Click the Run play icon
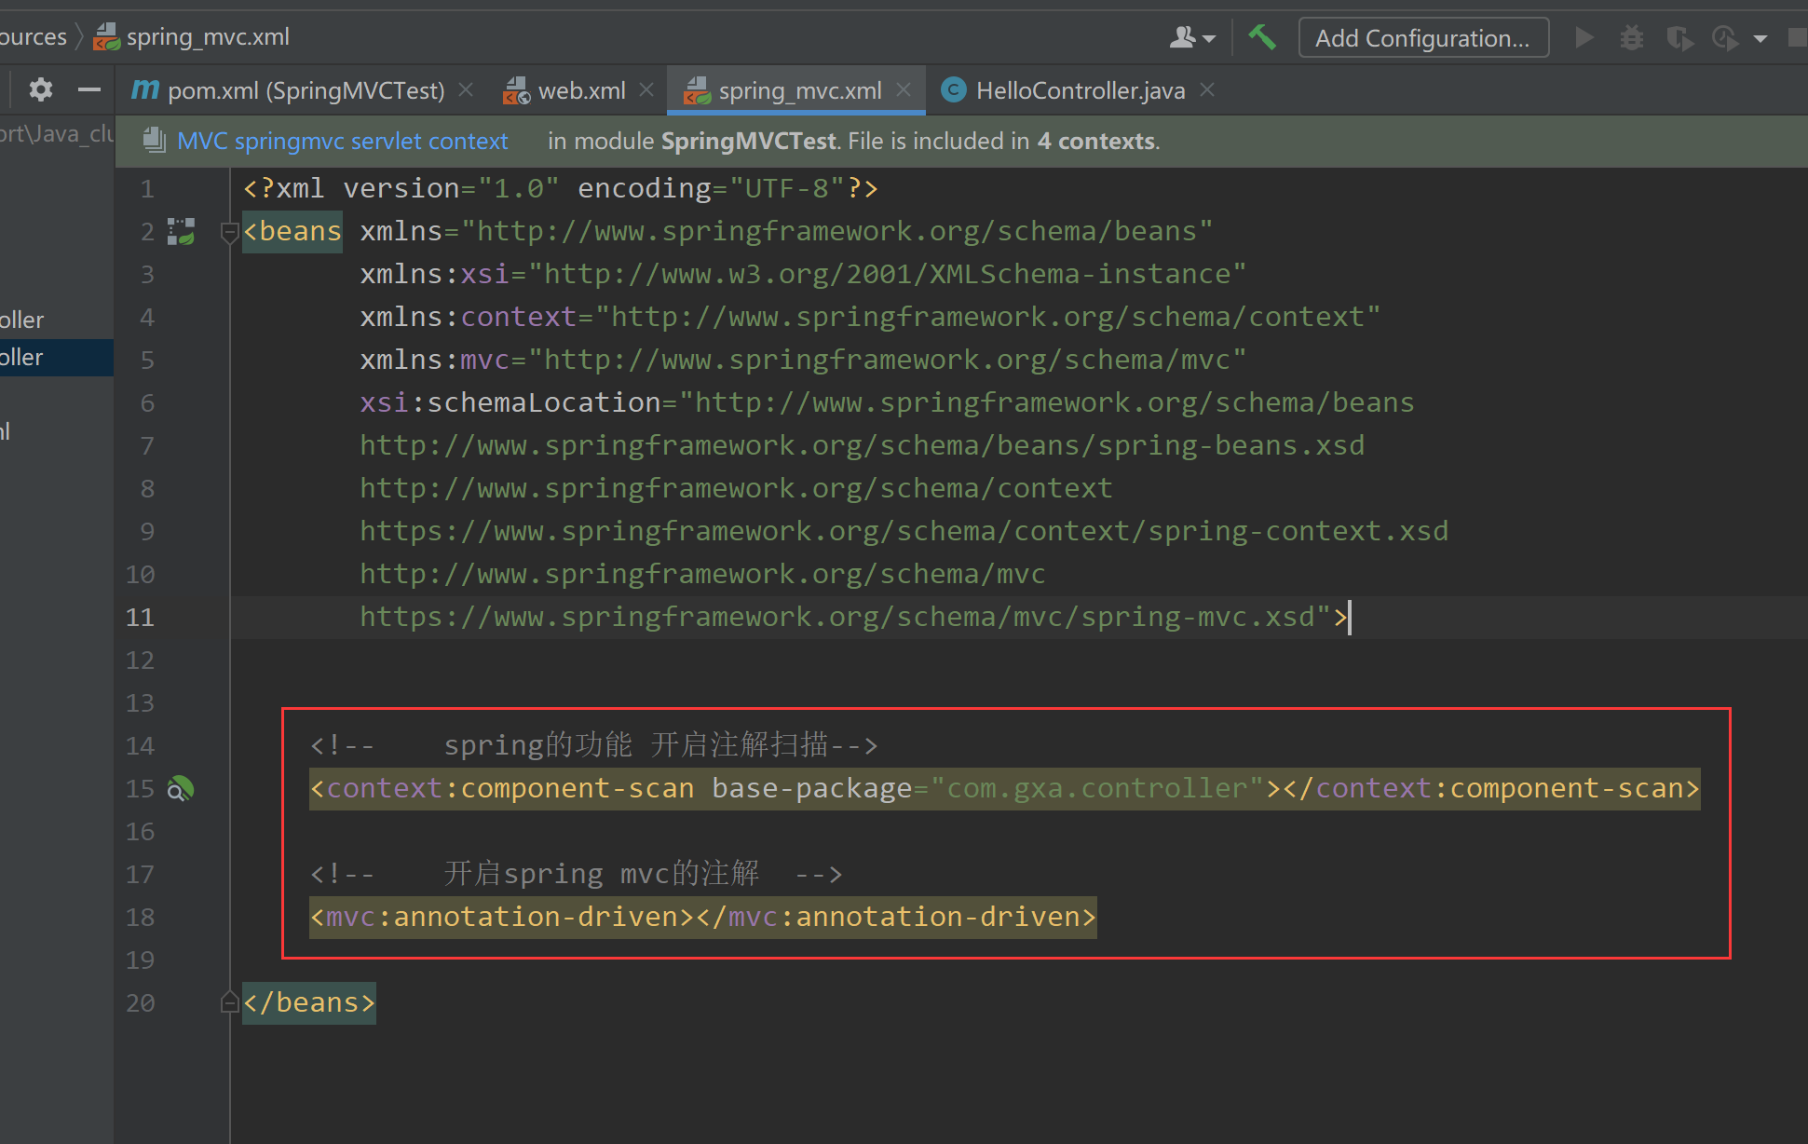This screenshot has width=1808, height=1144. (1584, 37)
